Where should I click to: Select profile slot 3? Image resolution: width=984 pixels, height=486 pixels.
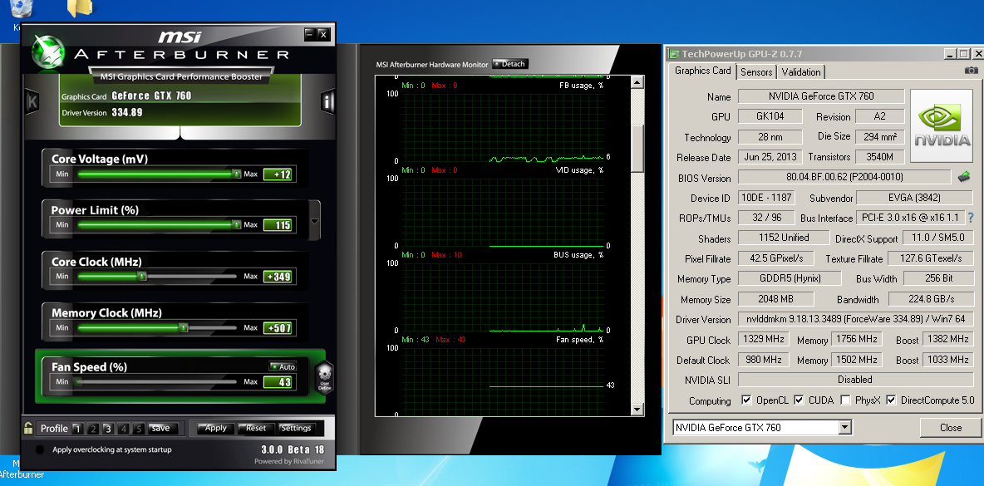tap(108, 429)
